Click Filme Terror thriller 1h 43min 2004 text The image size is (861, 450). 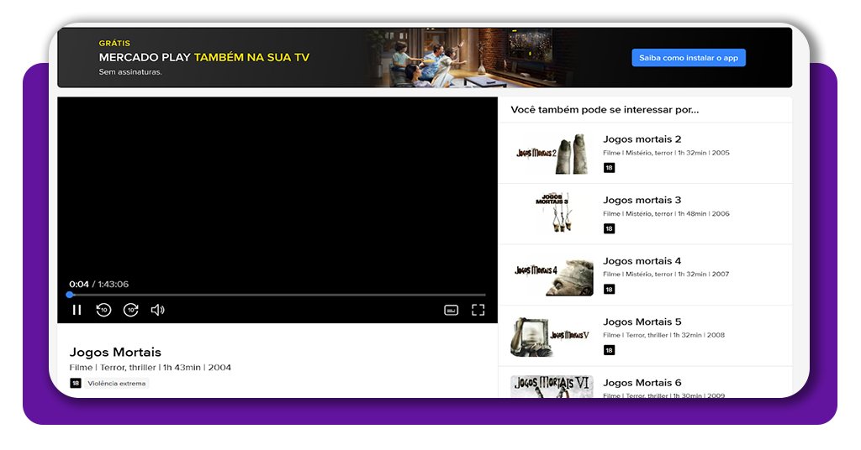click(150, 367)
